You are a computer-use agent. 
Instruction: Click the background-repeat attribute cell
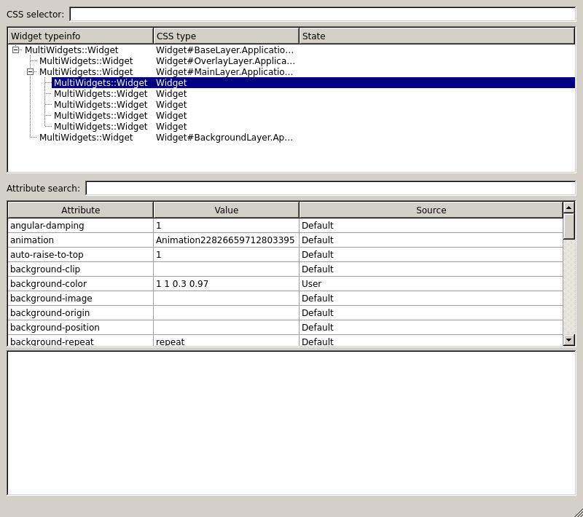tap(80, 341)
